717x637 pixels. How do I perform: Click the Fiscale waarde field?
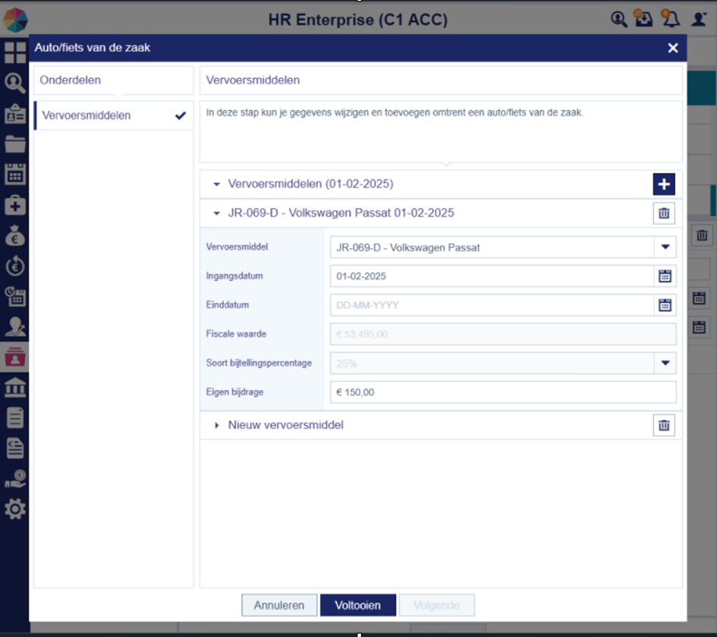pyautogui.click(x=503, y=334)
